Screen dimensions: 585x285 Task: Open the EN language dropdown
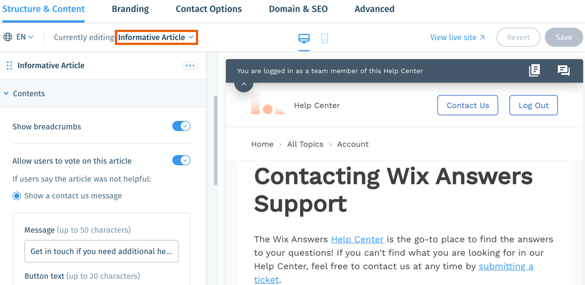(25, 37)
